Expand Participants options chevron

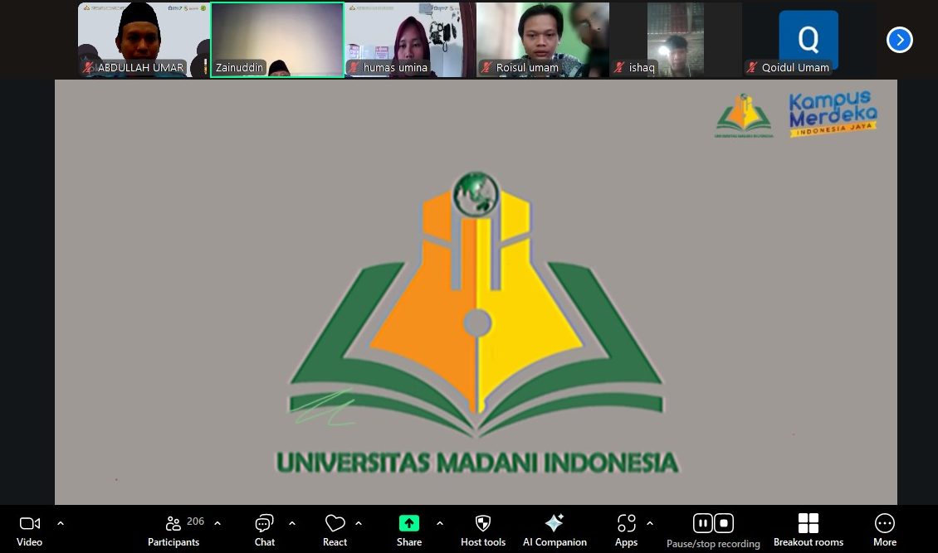point(217,524)
